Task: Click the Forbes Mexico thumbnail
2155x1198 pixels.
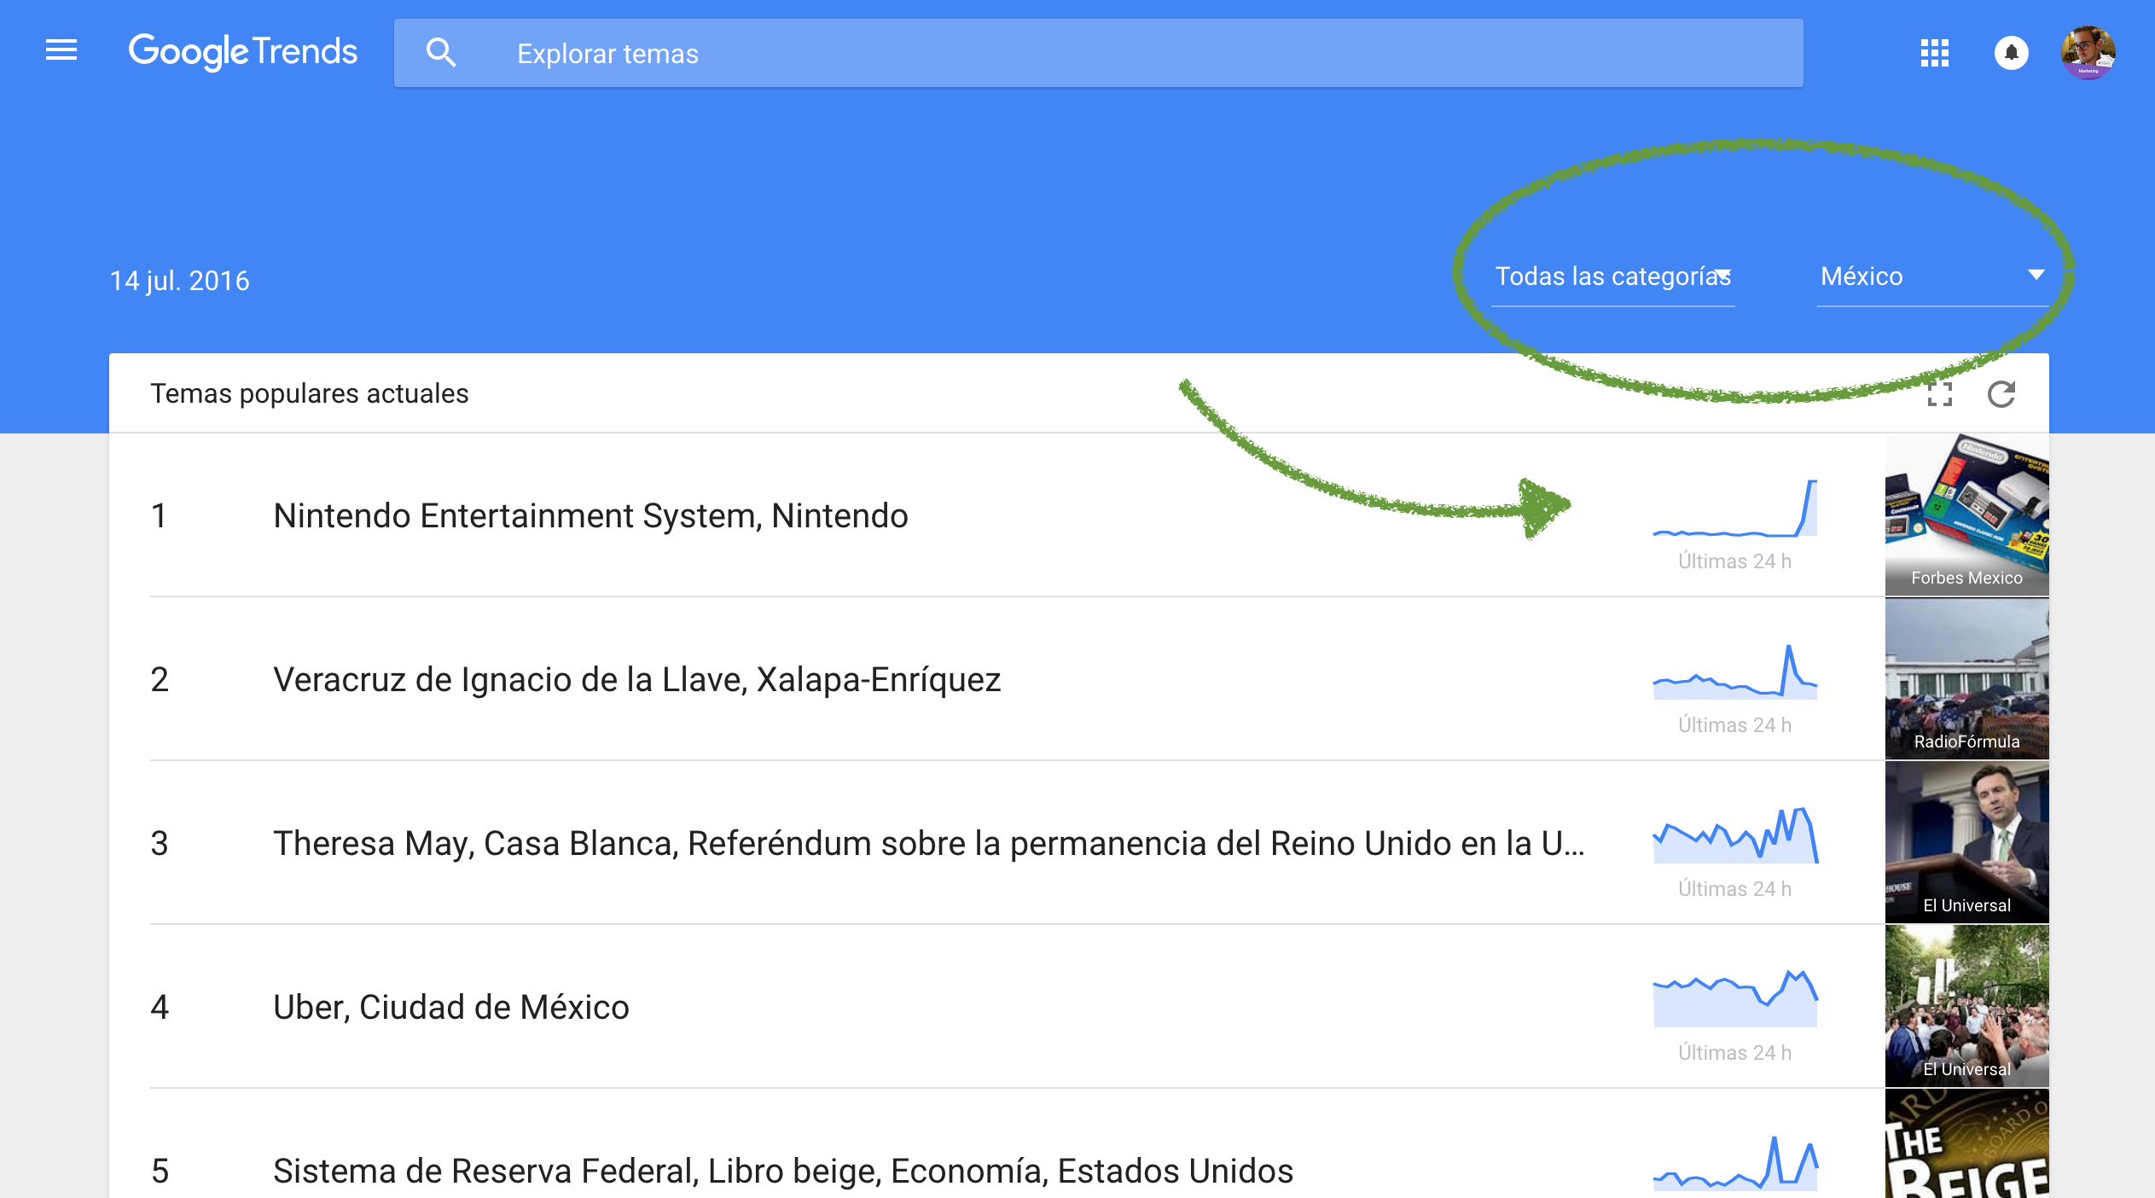Action: (1967, 515)
